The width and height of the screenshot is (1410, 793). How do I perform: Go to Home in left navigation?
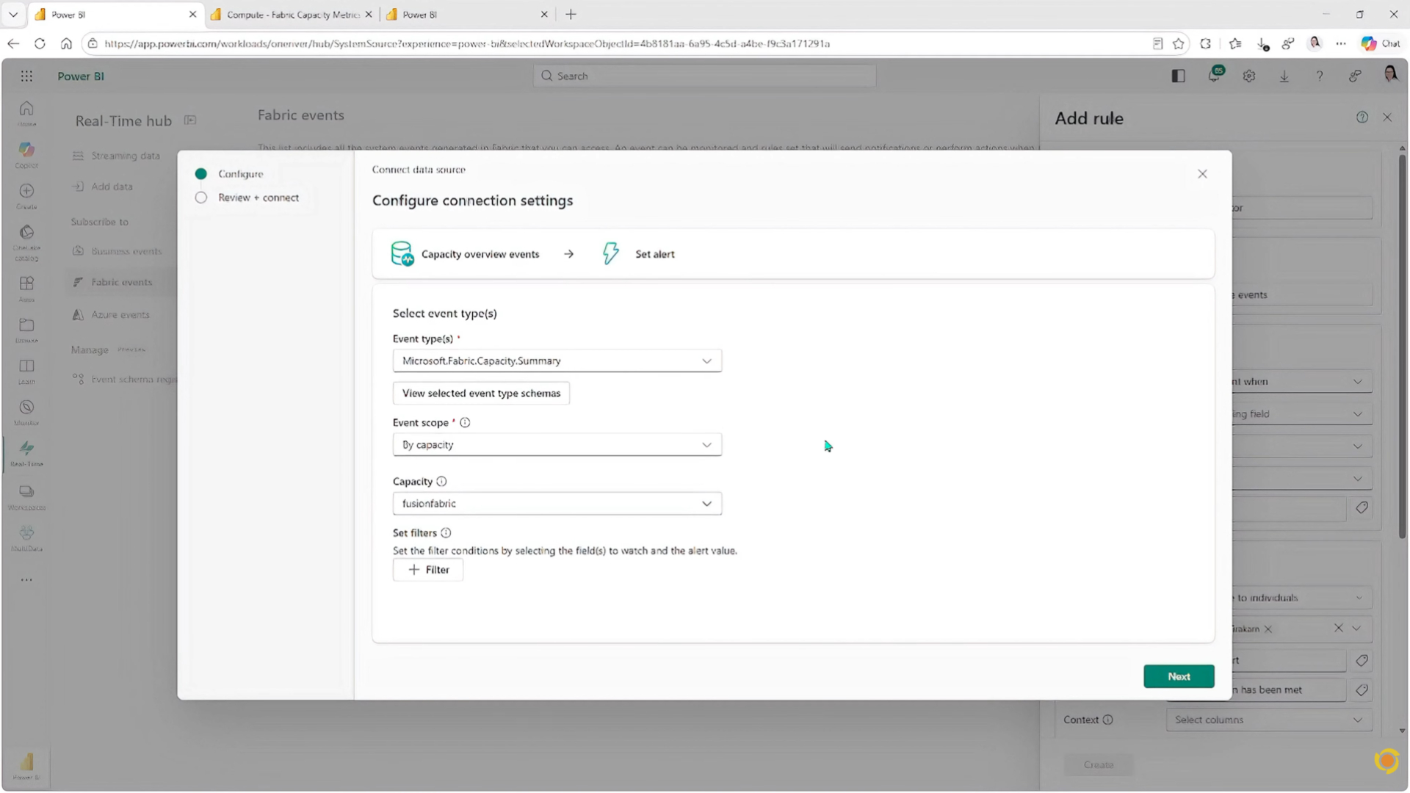[x=26, y=112]
